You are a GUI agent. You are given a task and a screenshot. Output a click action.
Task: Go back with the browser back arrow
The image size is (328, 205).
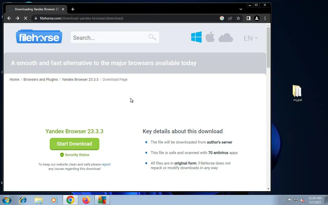9,18
